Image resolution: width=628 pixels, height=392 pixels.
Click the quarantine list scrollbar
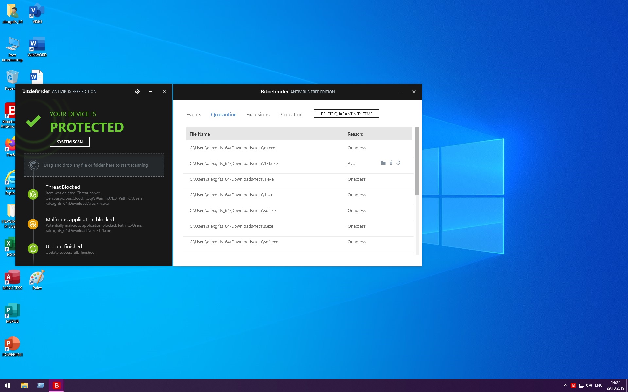coord(417,162)
